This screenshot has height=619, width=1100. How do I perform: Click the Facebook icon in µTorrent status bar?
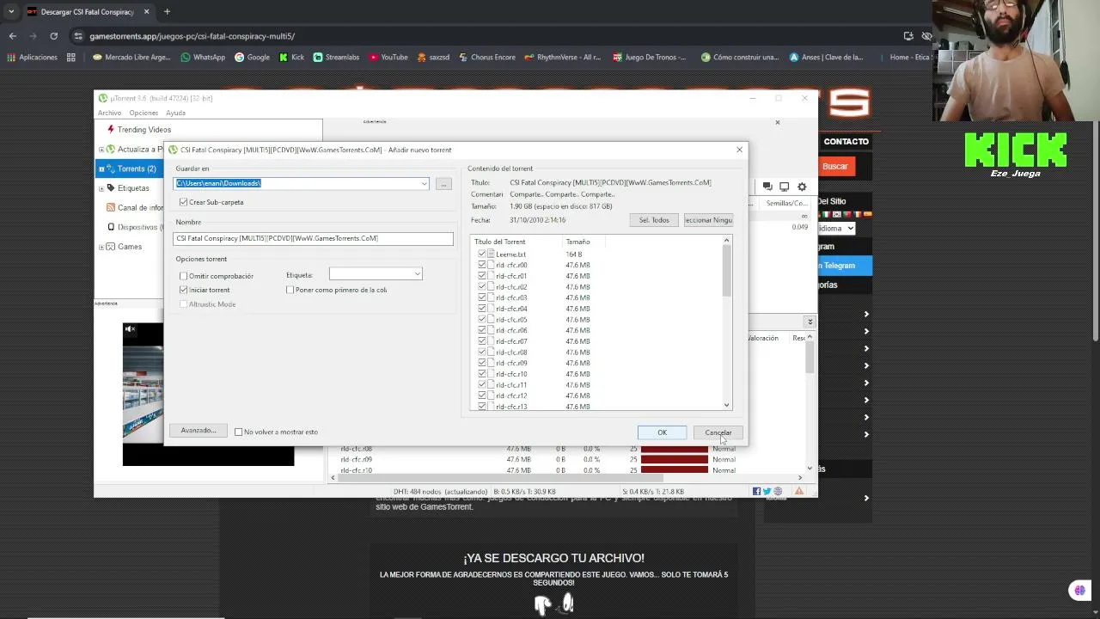coord(756,492)
